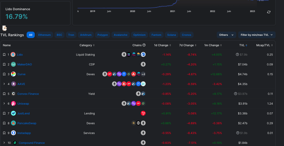Screen dimensions: 284x146
Task: Click the Instadapp TVL info icon
Action: pos(238,133)
